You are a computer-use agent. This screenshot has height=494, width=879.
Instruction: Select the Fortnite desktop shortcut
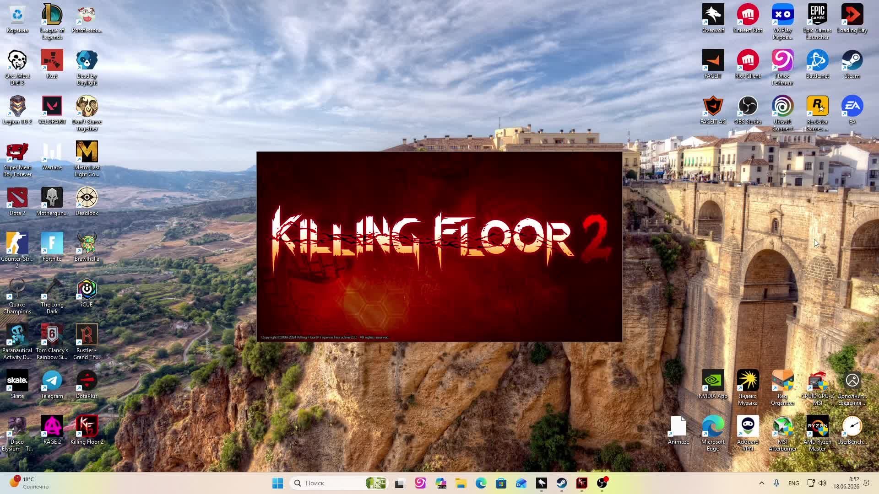click(52, 247)
